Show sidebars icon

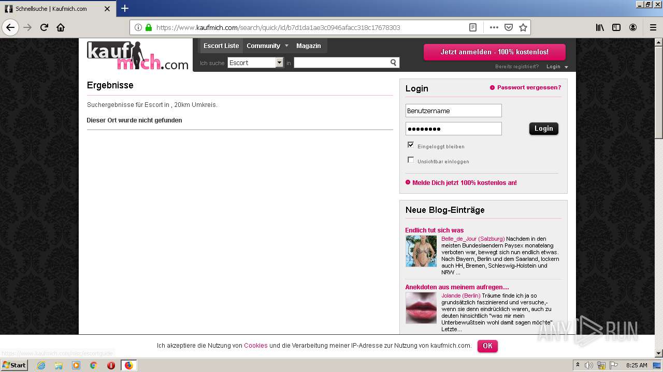point(616,27)
